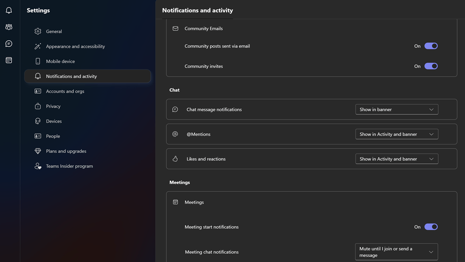The image size is (465, 262).
Task: Click the Settings title in sidebar
Action: point(38,10)
